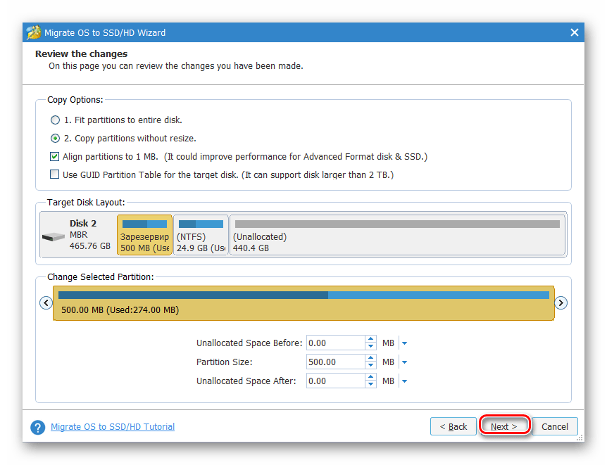This screenshot has height=465, width=607.
Task: Click the right arrow to next partition
Action: pos(561,302)
